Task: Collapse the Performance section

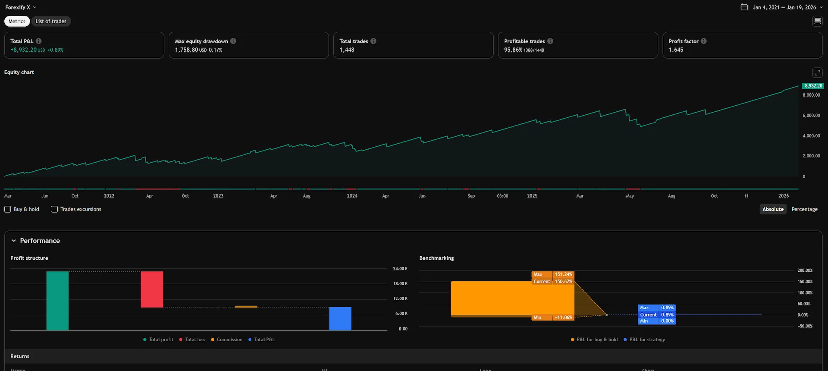Action: (14, 241)
